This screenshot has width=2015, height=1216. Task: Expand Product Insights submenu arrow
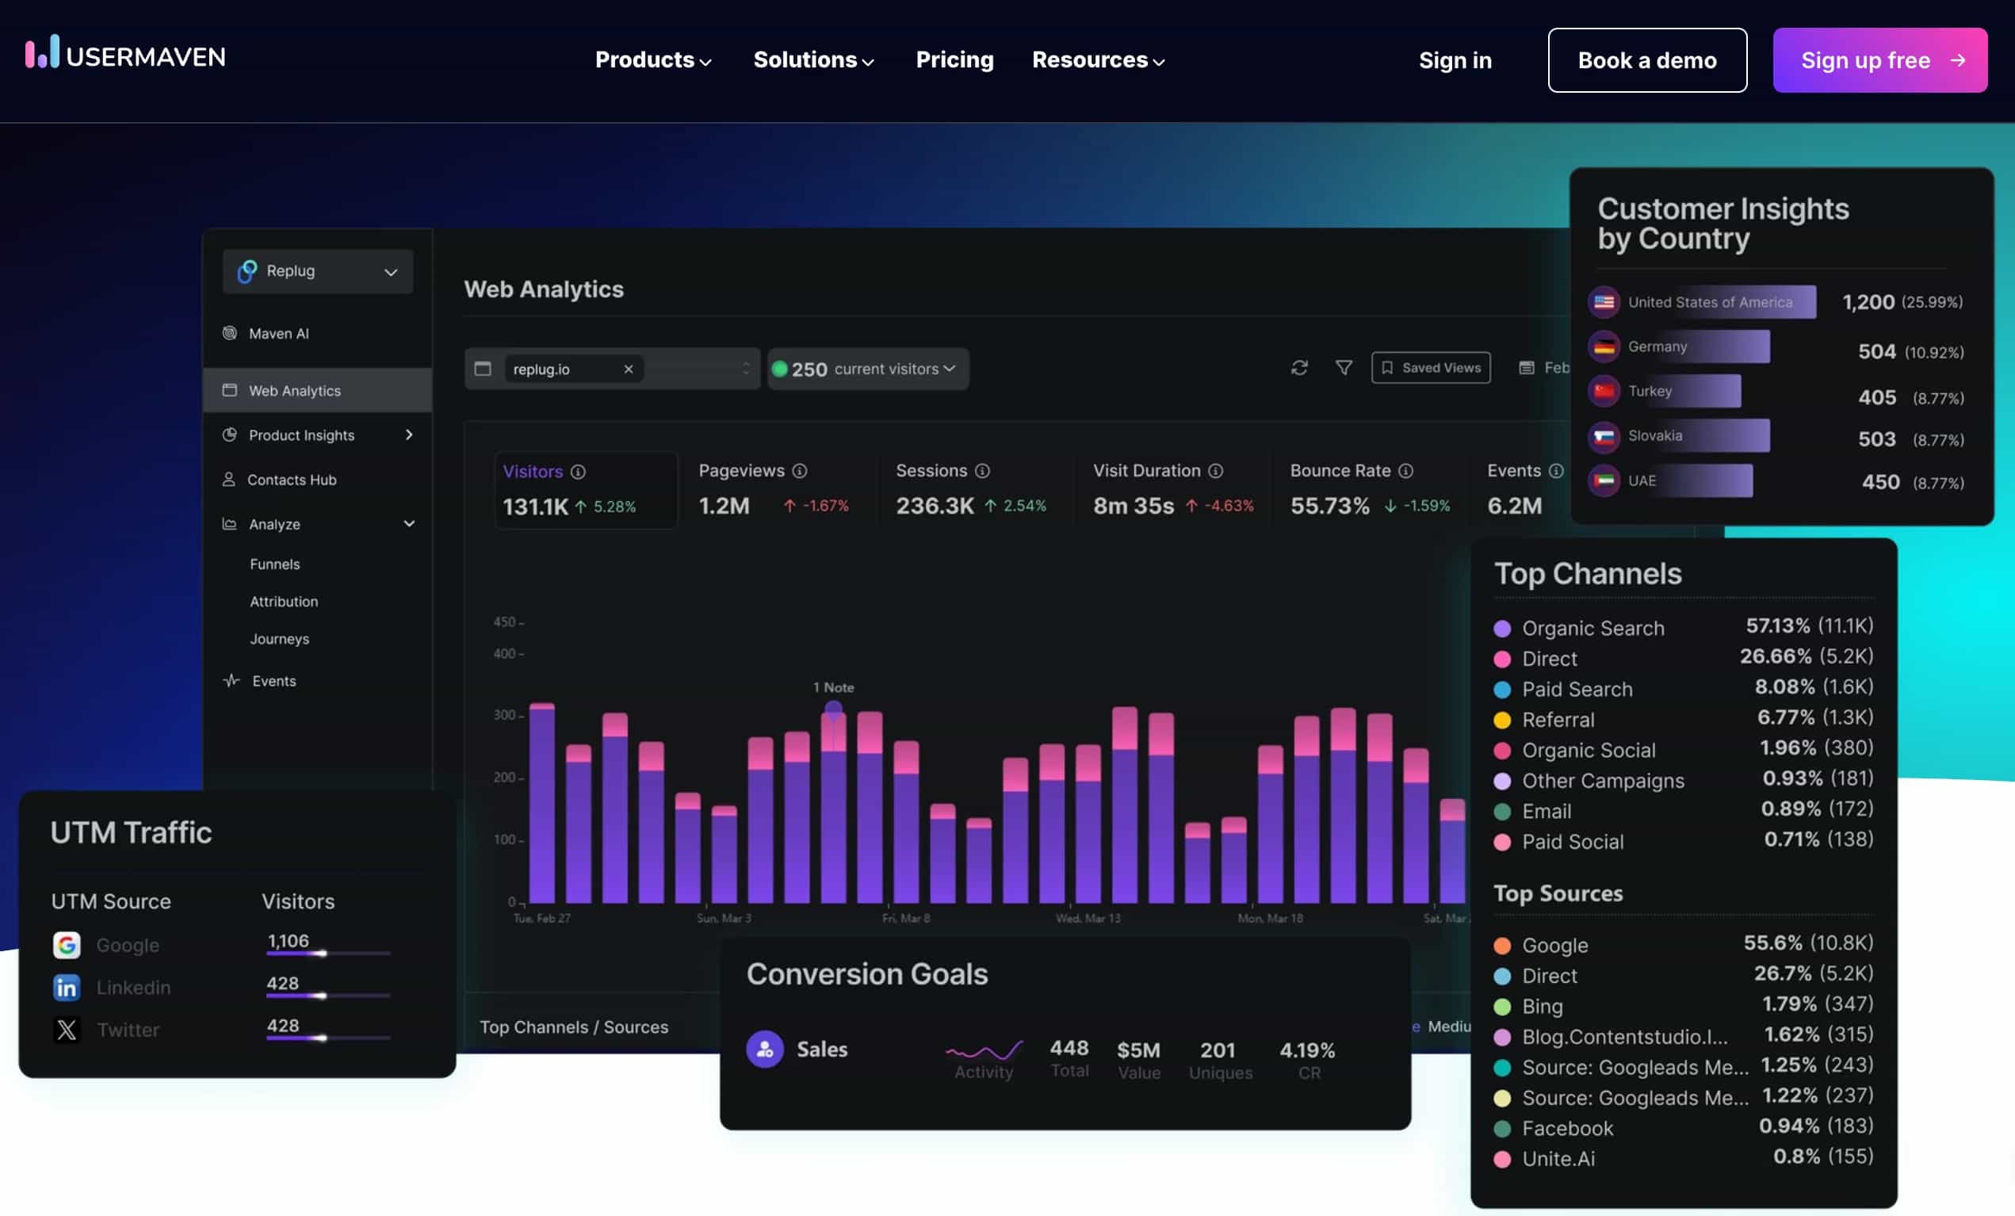point(409,435)
